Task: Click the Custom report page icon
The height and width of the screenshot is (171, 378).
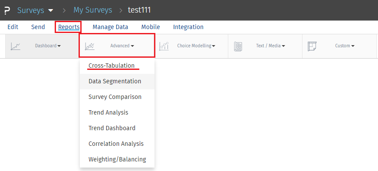Action: (312, 46)
